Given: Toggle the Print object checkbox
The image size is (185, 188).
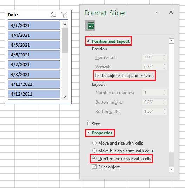Looking at the screenshot, I should [94, 167].
